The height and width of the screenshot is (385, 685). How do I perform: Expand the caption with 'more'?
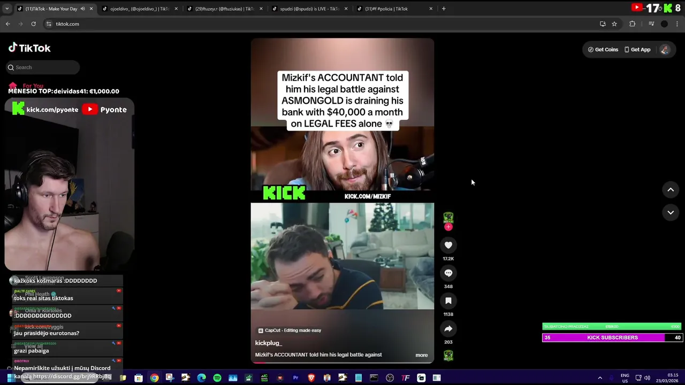click(422, 355)
